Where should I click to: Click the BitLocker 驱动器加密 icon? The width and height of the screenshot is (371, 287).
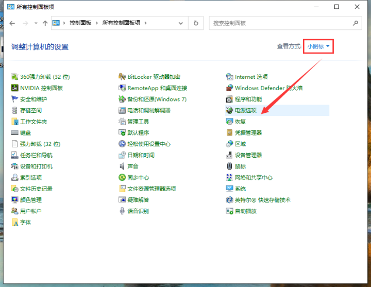(122, 77)
